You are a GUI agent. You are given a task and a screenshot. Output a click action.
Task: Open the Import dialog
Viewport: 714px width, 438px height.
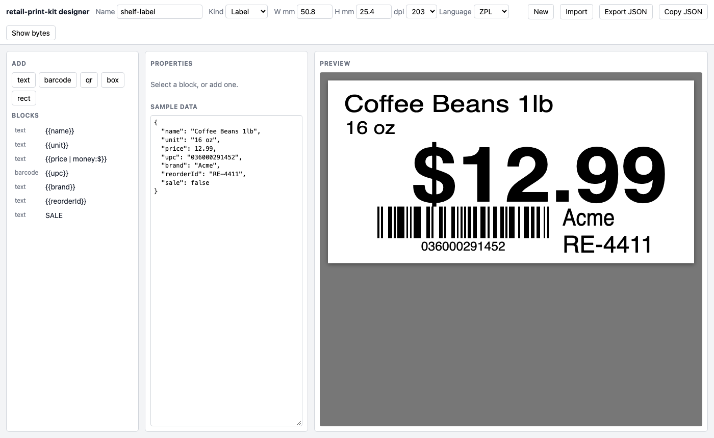click(576, 12)
